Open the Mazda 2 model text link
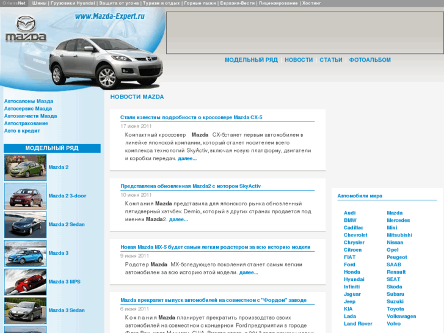The width and height of the screenshot is (444, 333). (59, 167)
